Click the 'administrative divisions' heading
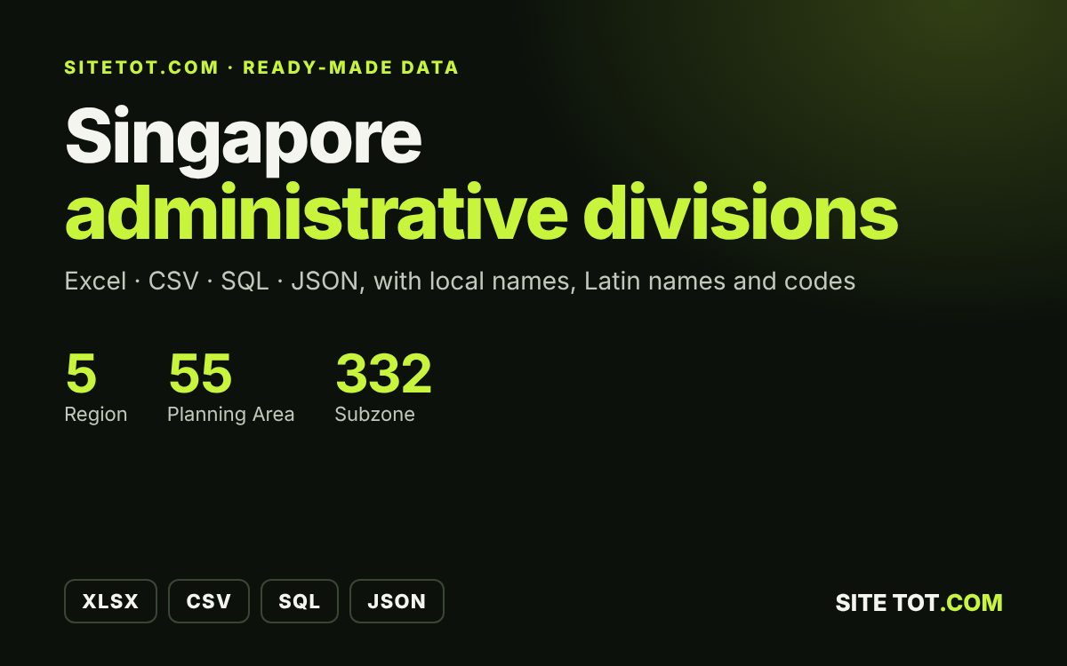 coord(481,213)
